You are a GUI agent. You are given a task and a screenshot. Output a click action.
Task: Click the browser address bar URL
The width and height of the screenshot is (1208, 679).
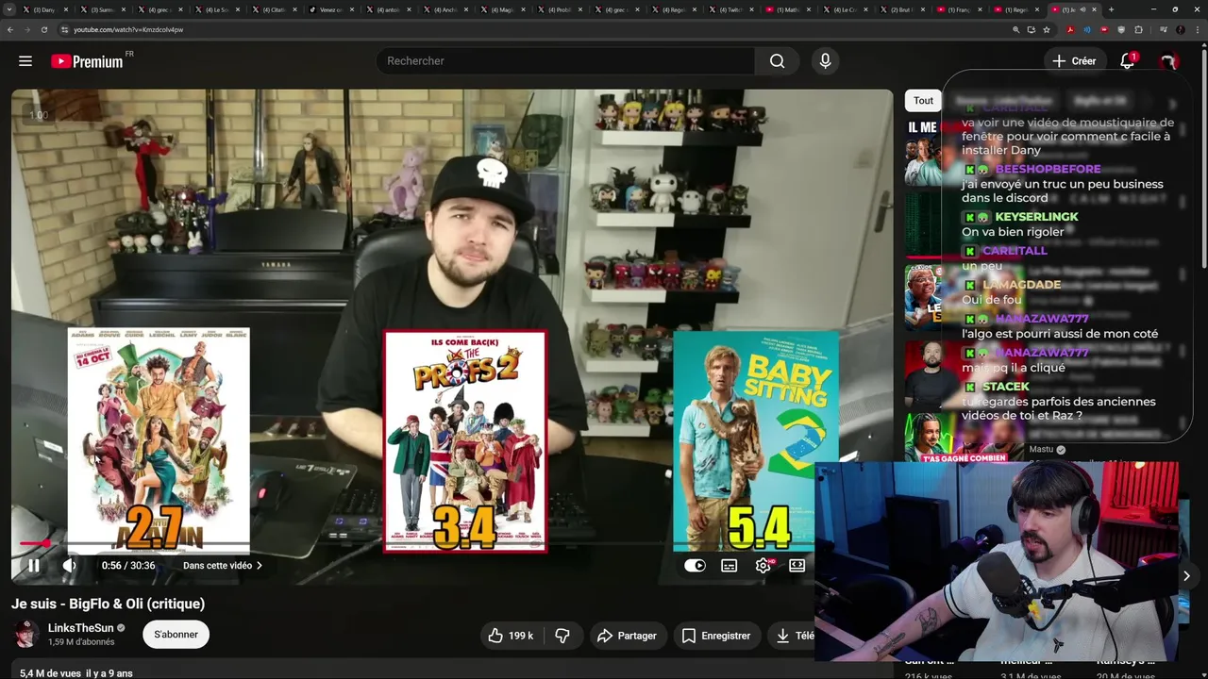pos(128,29)
